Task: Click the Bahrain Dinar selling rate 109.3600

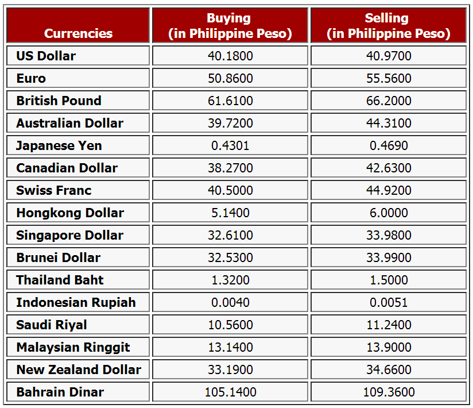Action: pyautogui.click(x=389, y=392)
